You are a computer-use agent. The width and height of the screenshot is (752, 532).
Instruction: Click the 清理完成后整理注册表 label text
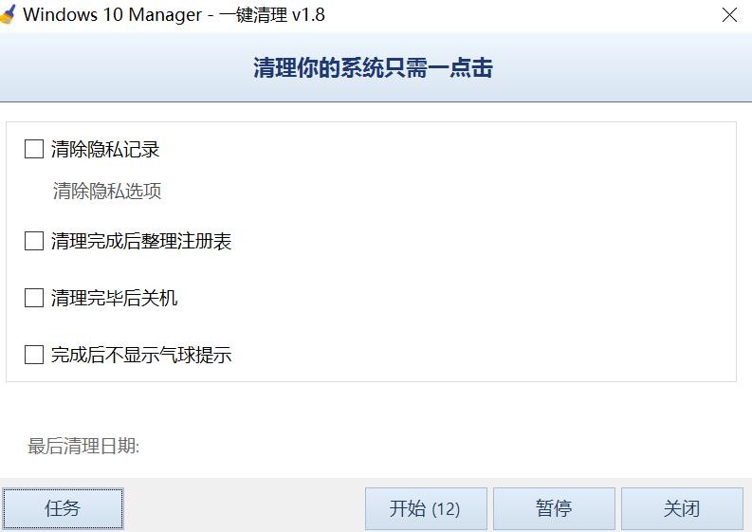click(x=141, y=241)
